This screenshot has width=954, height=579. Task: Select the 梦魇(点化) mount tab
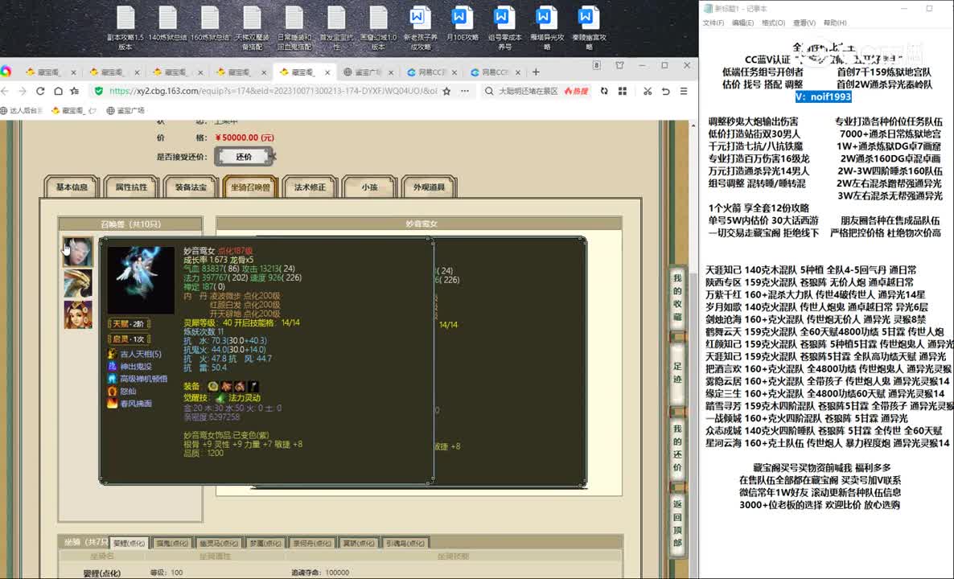pyautogui.click(x=265, y=543)
